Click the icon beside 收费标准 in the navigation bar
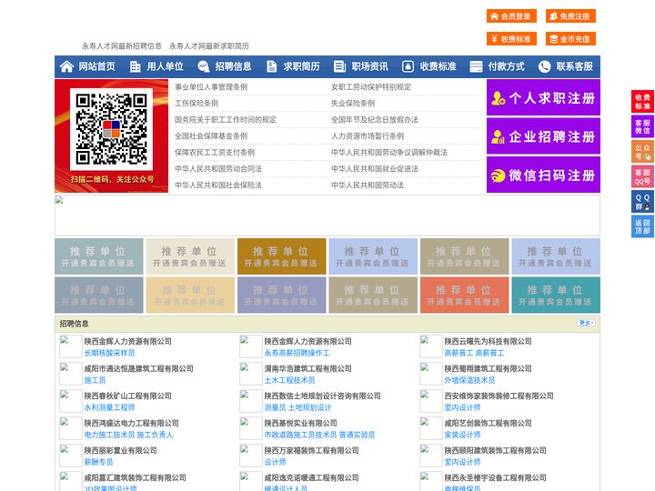655x491 pixels. [408, 66]
